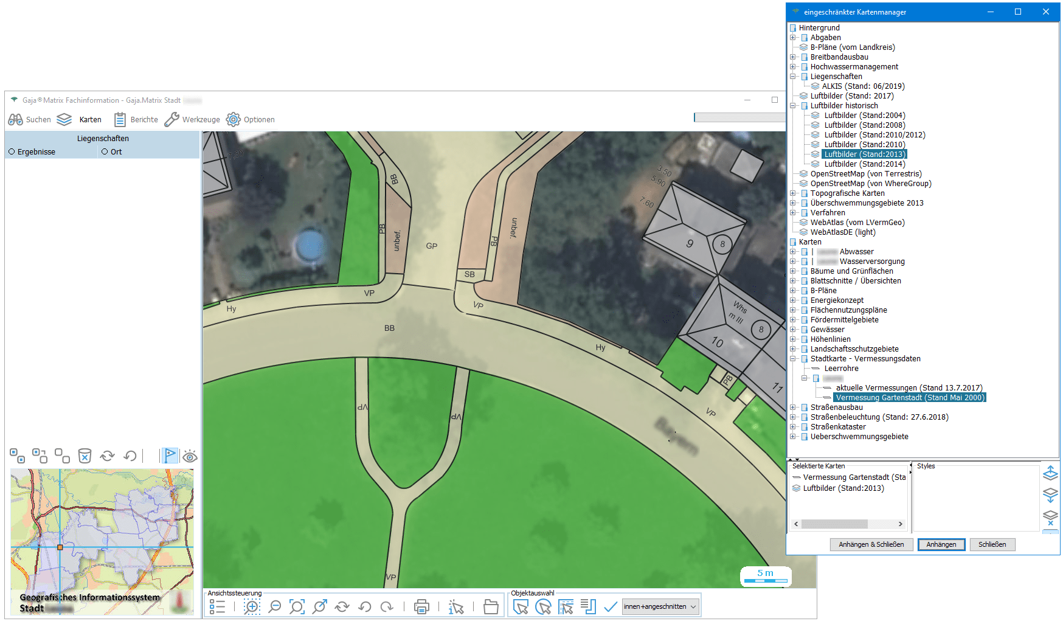Open the Werkzeuge menu
This screenshot has height=621, width=1063.
[x=192, y=120]
